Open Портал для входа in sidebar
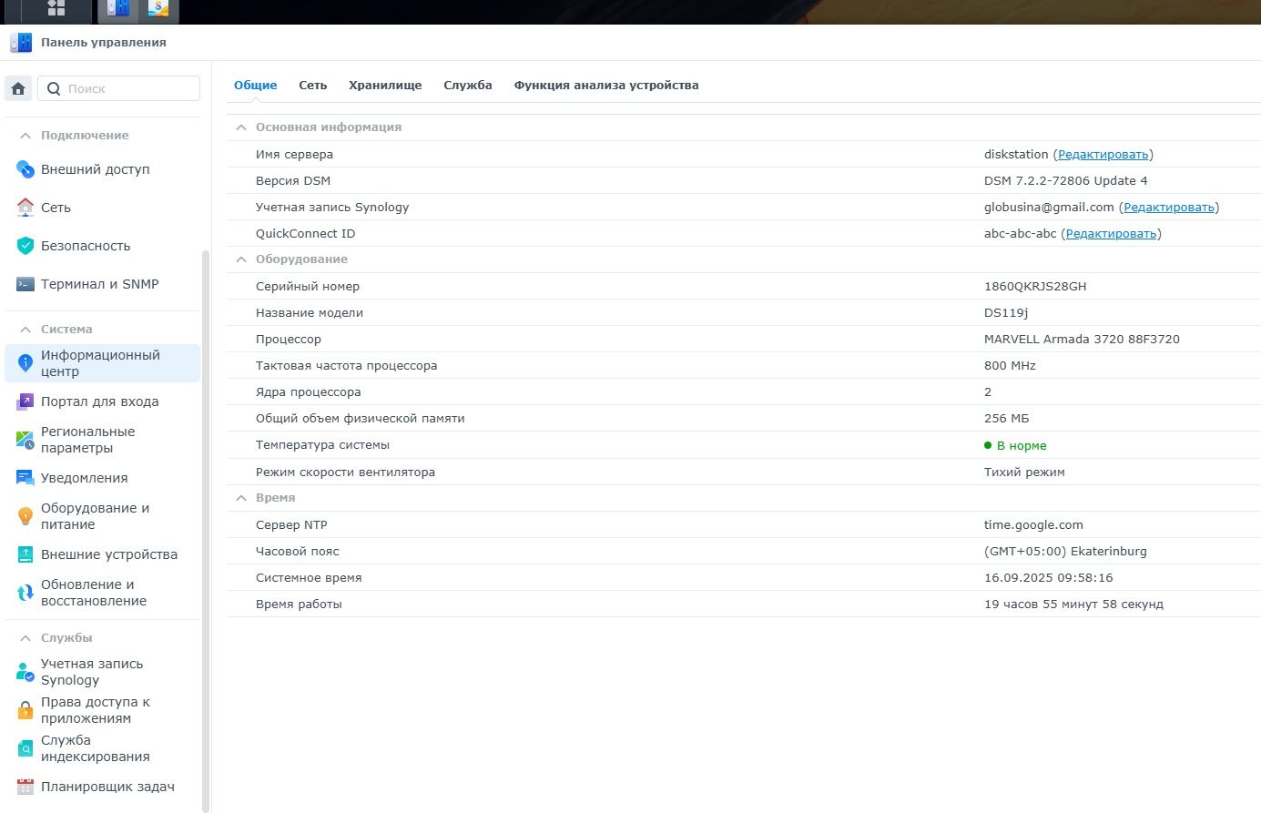The height and width of the screenshot is (813, 1261). [x=102, y=401]
